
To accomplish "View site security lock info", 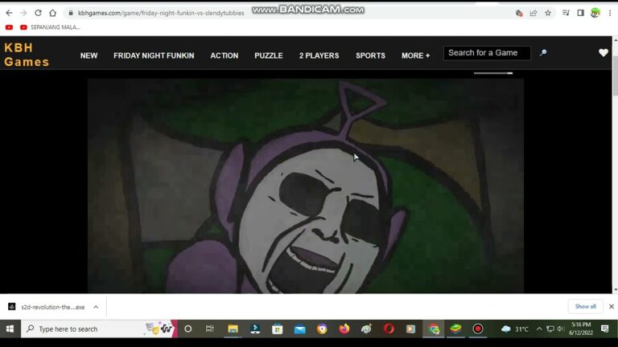I will coord(71,13).
